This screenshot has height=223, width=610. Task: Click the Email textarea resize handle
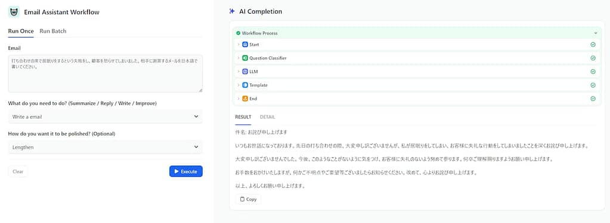(x=200, y=90)
